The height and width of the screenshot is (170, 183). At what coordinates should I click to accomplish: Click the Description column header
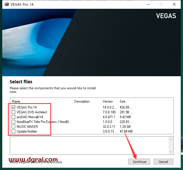pyautogui.click(x=87, y=101)
